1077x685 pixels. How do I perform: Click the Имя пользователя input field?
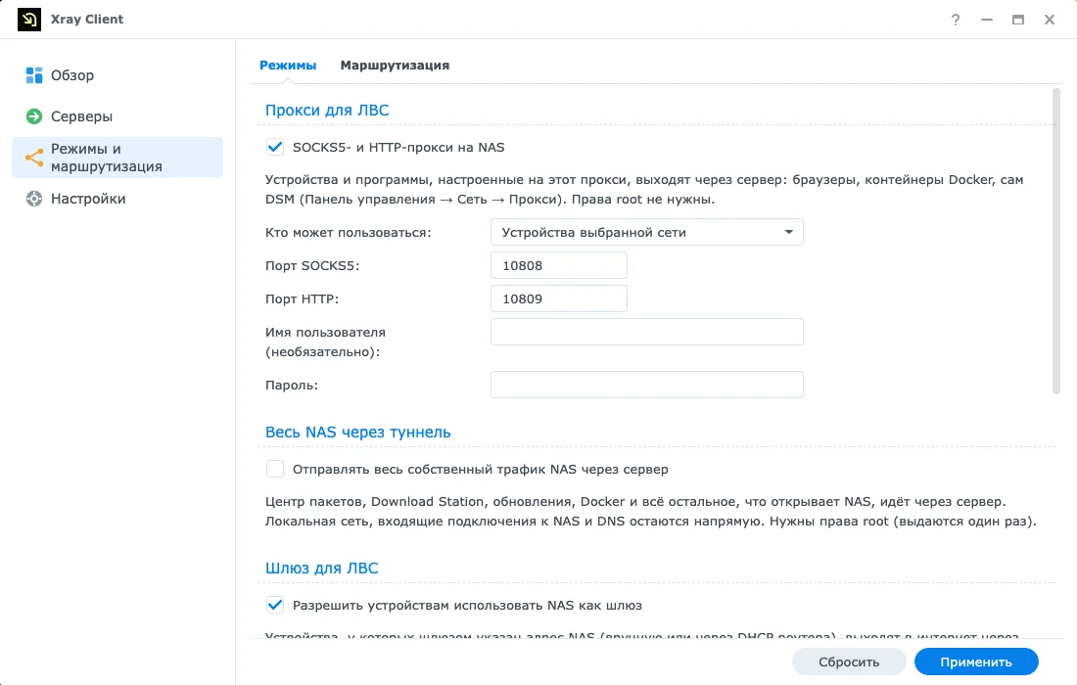click(646, 332)
